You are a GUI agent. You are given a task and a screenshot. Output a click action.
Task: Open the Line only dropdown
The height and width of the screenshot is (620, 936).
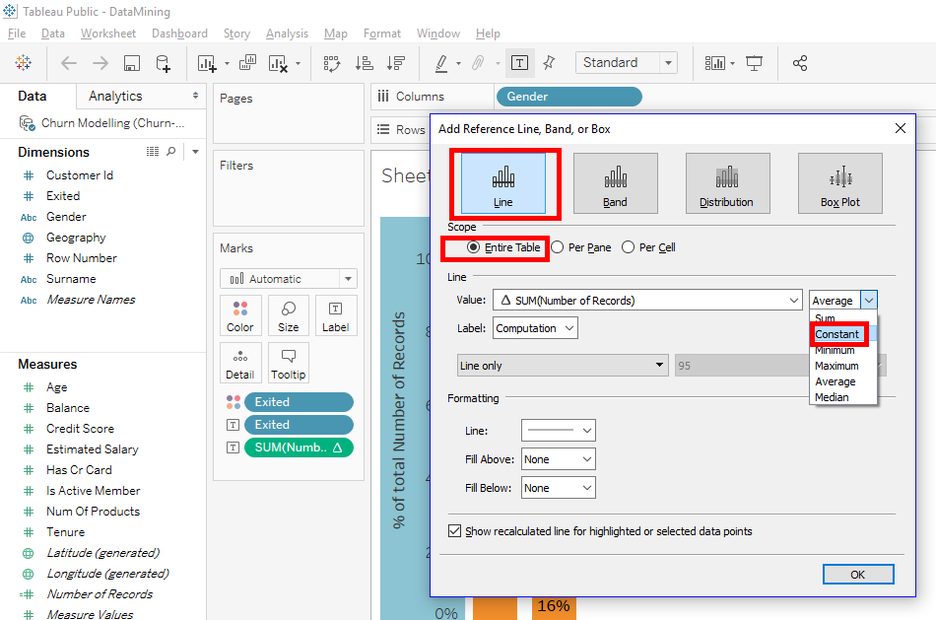(x=563, y=366)
